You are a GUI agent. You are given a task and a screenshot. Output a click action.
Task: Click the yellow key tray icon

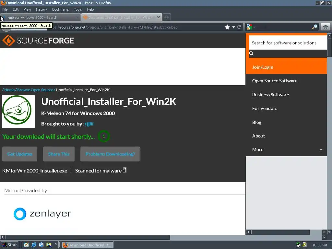(304, 245)
